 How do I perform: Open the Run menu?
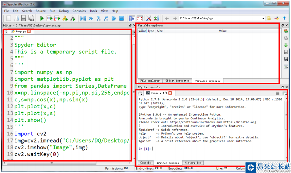[52, 11]
